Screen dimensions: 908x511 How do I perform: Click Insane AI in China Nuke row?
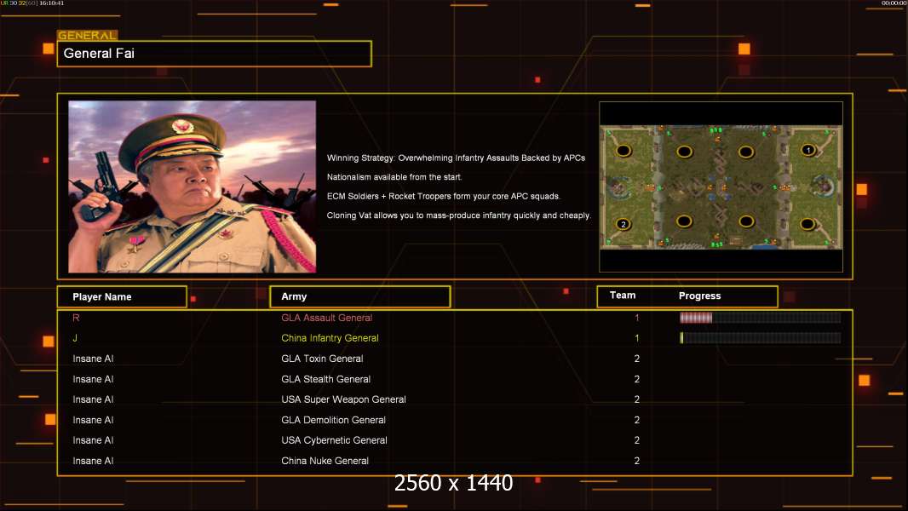(93, 461)
